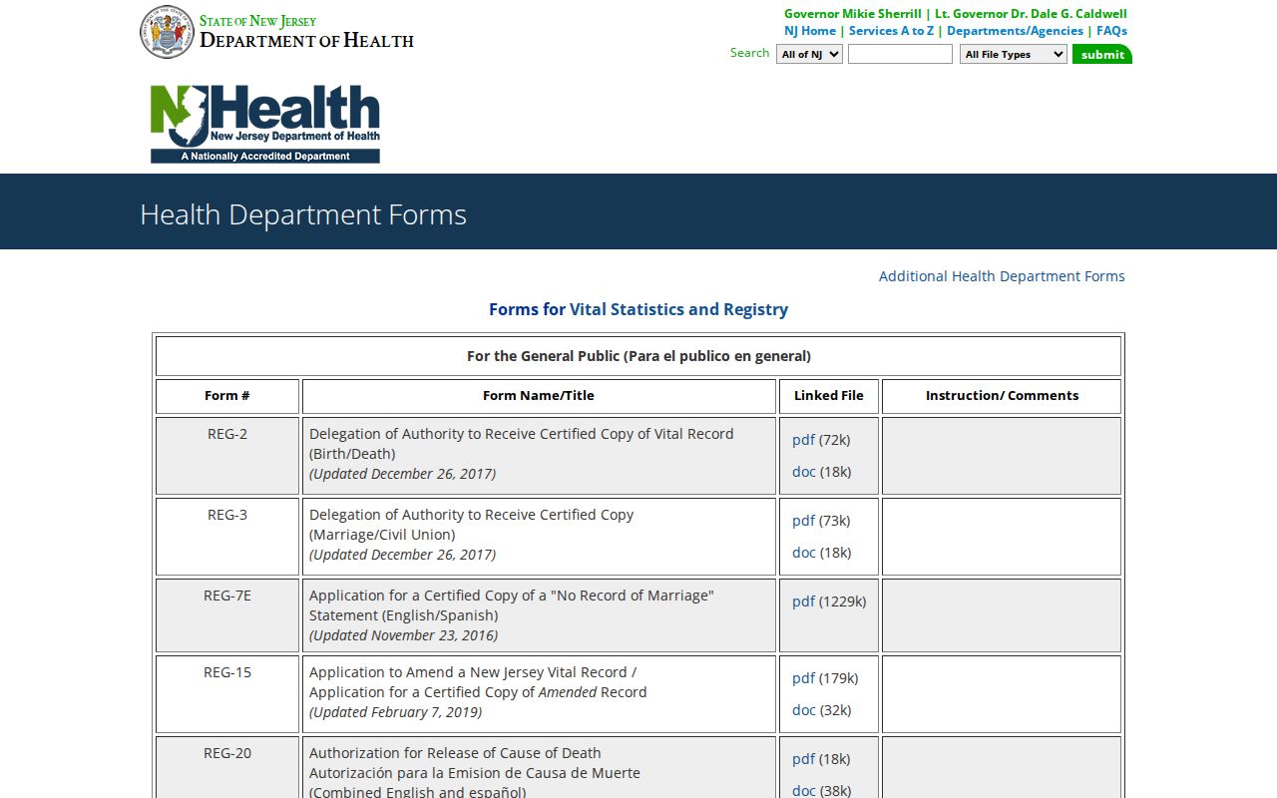Click '(Updated February 7, 2019)' note
The height and width of the screenshot is (798, 1277).
click(x=395, y=712)
